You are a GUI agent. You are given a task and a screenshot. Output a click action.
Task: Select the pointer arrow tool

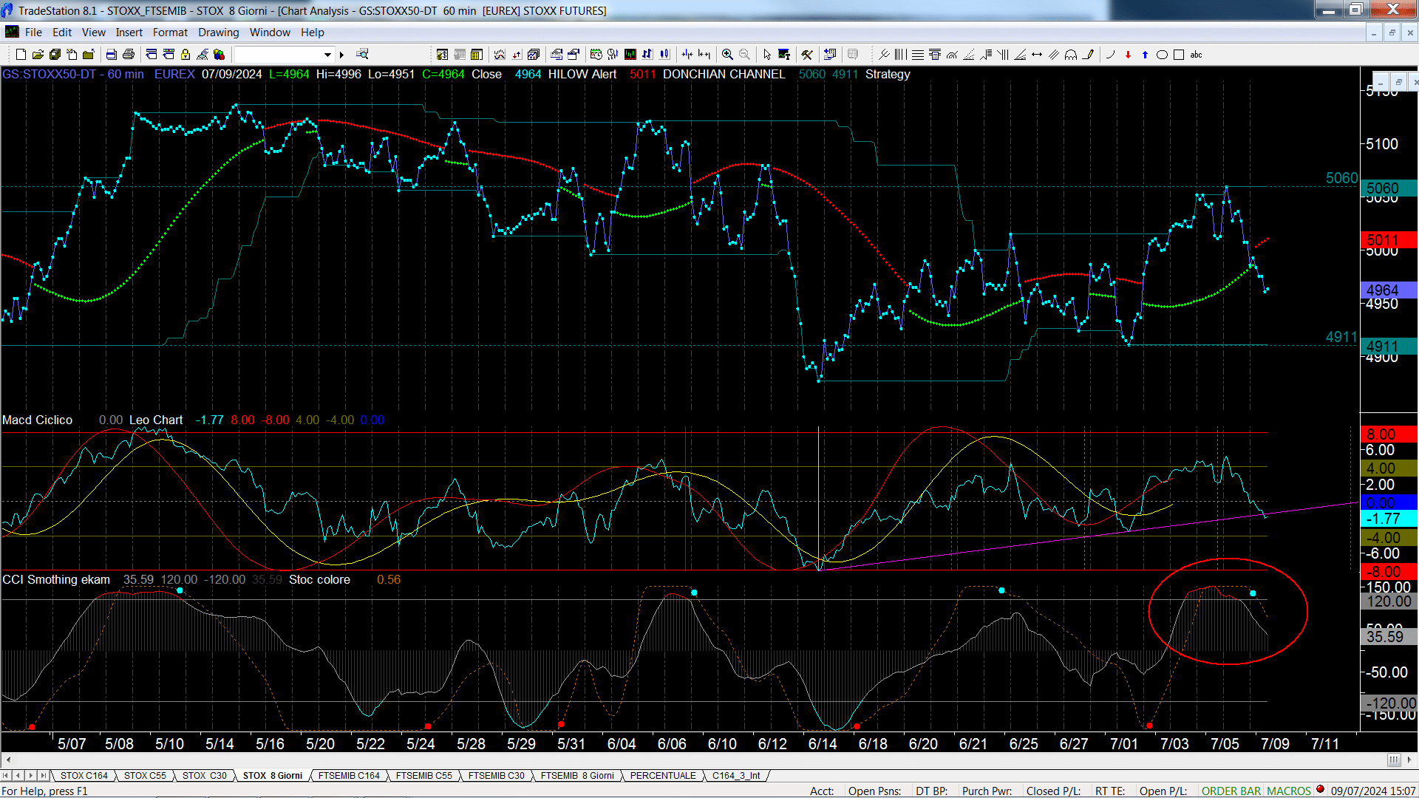767,55
